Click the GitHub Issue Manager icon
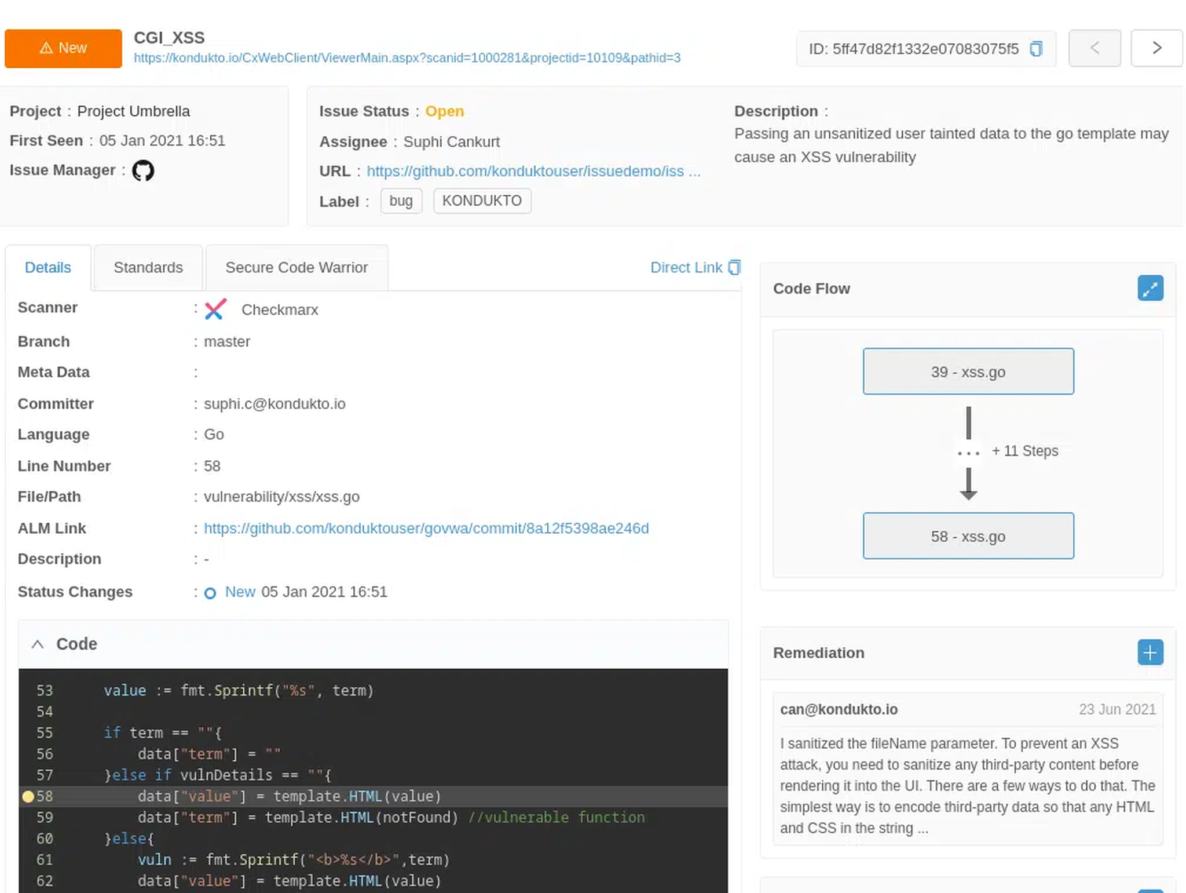This screenshot has height=893, width=1186. click(x=143, y=170)
